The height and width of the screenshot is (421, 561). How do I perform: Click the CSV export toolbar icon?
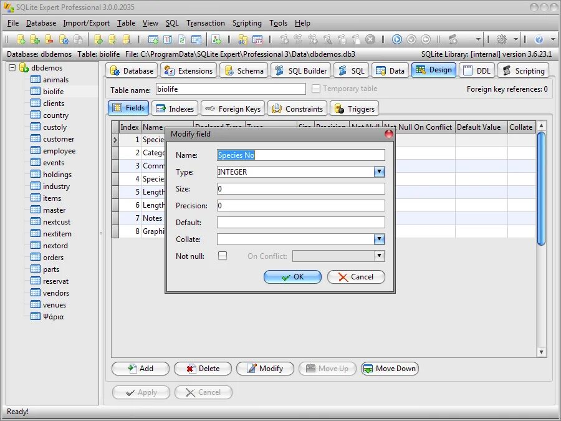257,39
